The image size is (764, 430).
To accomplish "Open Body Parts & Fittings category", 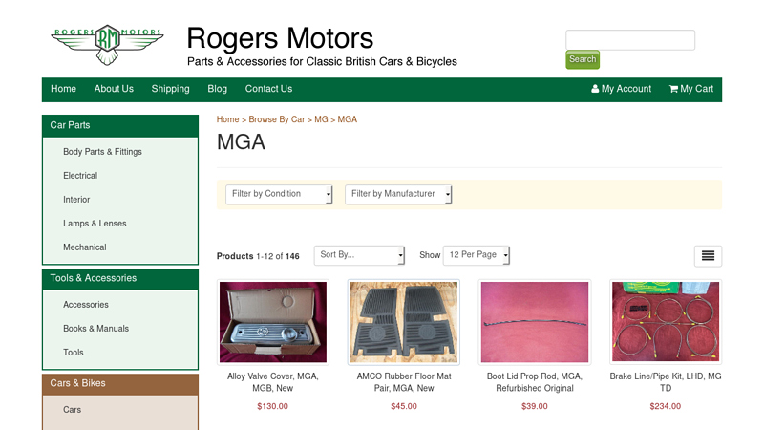I will coord(102,152).
